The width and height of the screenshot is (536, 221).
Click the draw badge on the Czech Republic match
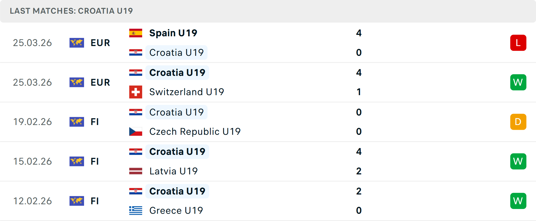tap(518, 122)
